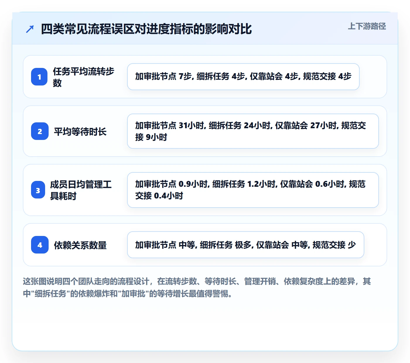The width and height of the screenshot is (410, 363).
Task: Click the number 1 badge
Action: point(39,77)
